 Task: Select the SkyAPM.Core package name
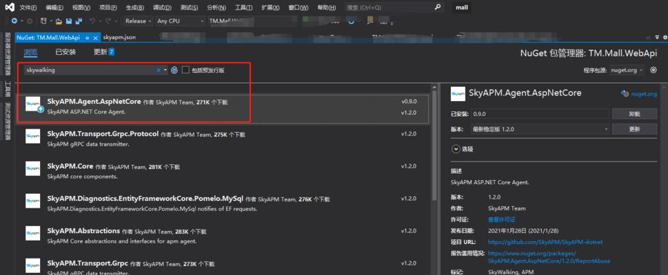[70, 166]
